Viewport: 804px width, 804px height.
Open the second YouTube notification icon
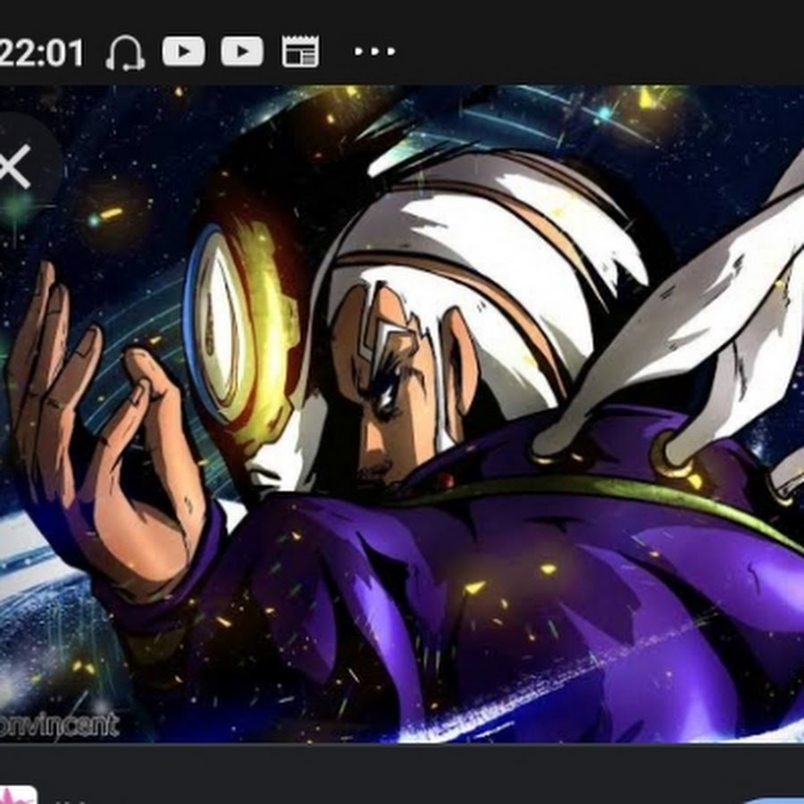(x=242, y=52)
